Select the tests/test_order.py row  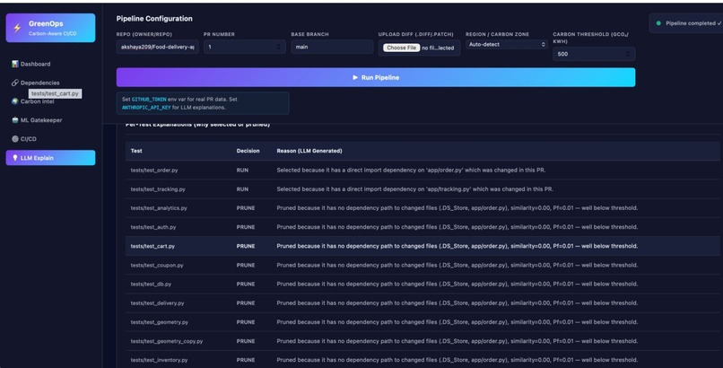click(422, 171)
